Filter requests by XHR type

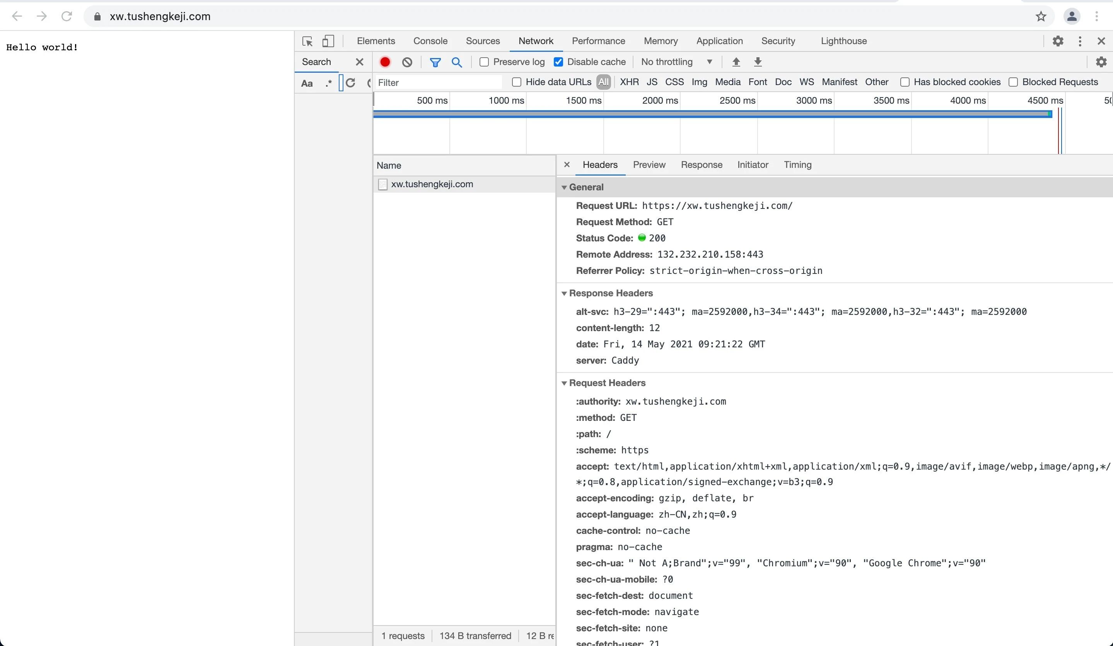pyautogui.click(x=629, y=82)
